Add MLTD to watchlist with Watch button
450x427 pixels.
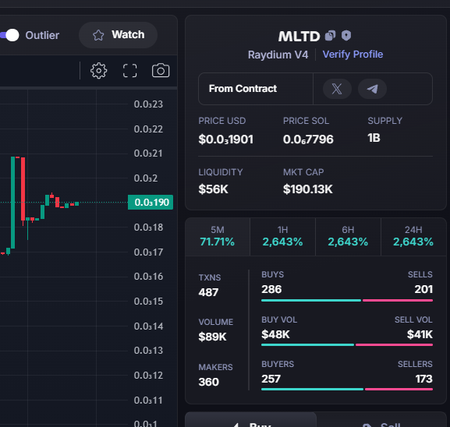[x=118, y=35]
